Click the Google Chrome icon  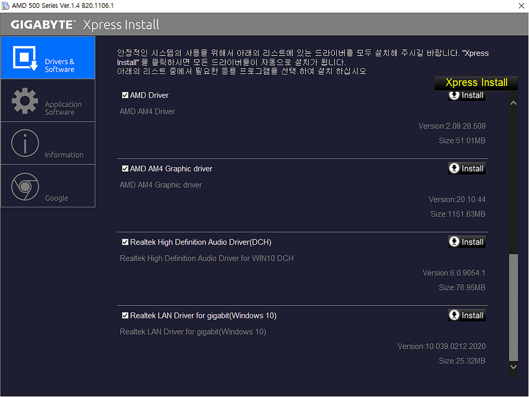(25, 186)
